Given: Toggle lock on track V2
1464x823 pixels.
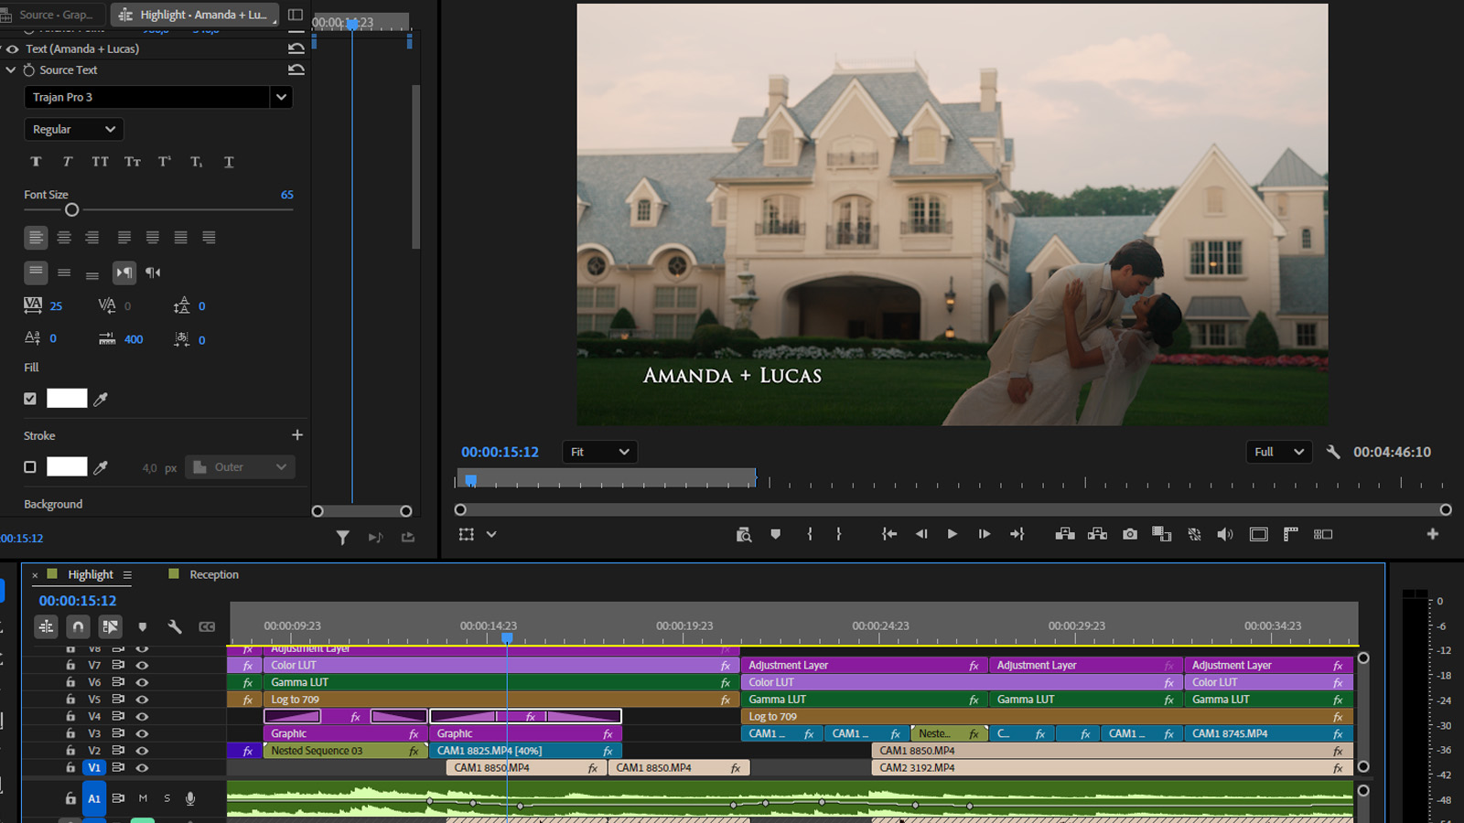Looking at the screenshot, I should coord(70,751).
